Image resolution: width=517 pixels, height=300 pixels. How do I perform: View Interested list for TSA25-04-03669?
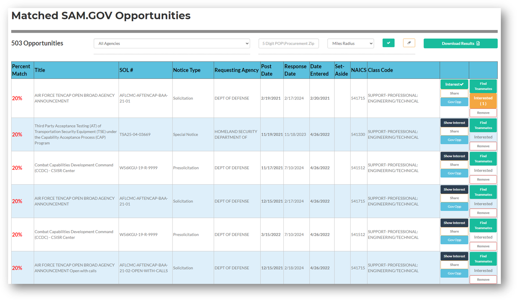483,137
